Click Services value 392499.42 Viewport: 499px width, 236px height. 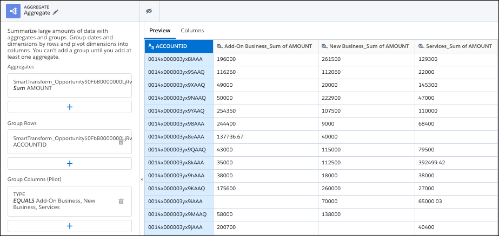[x=456, y=163]
